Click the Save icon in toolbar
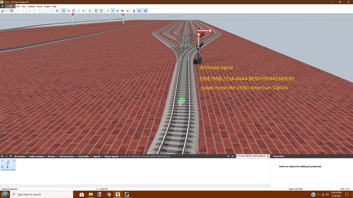 (2, 11)
